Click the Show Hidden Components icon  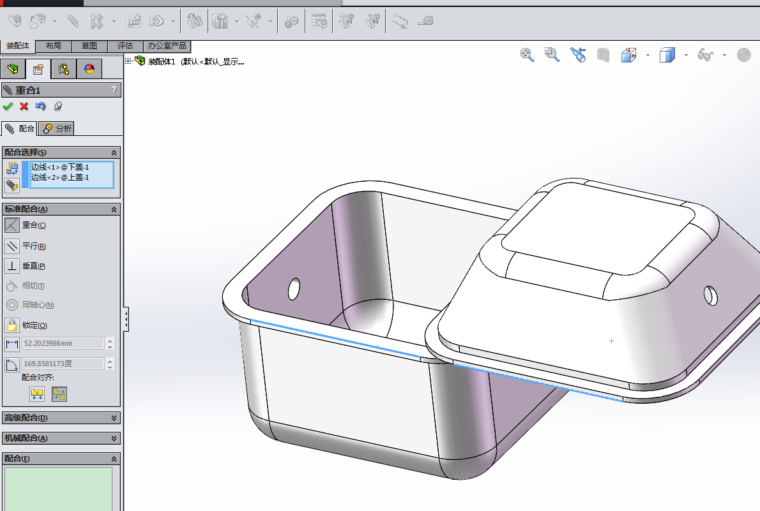pyautogui.click(x=195, y=21)
